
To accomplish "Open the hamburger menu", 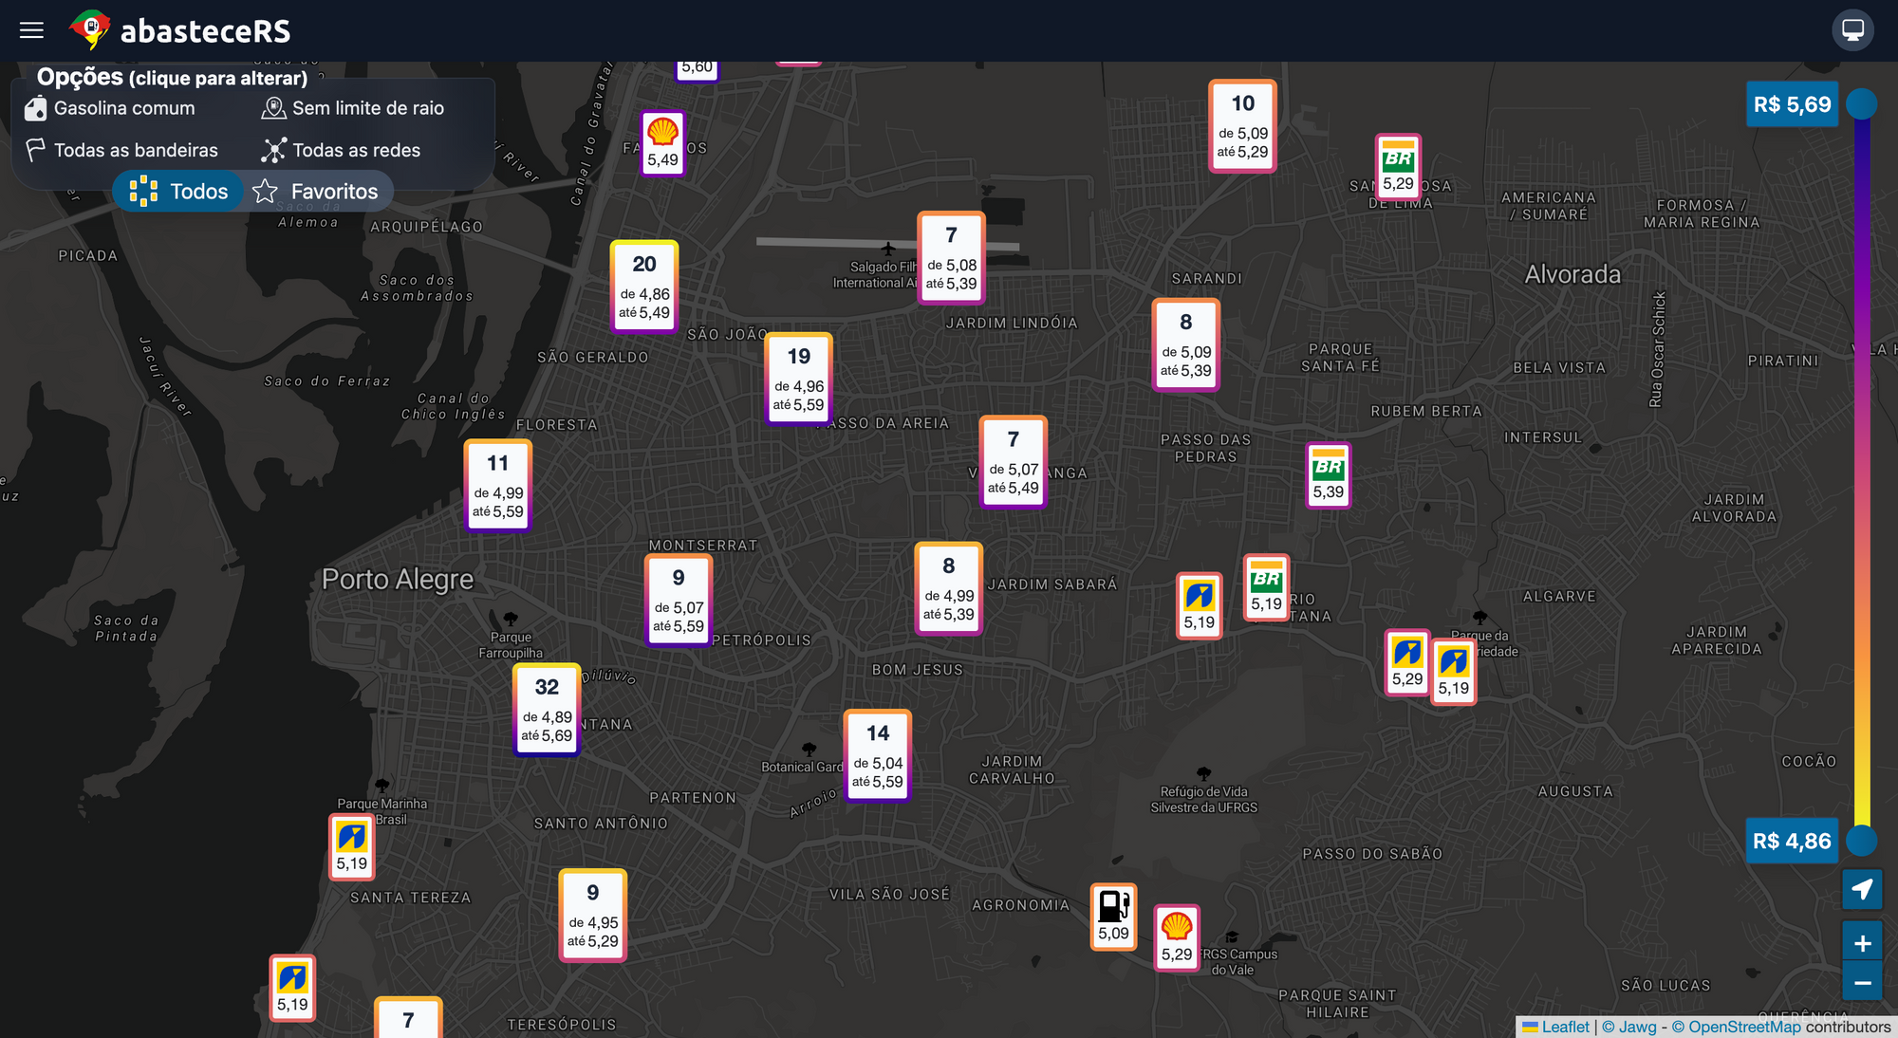I will click(31, 30).
